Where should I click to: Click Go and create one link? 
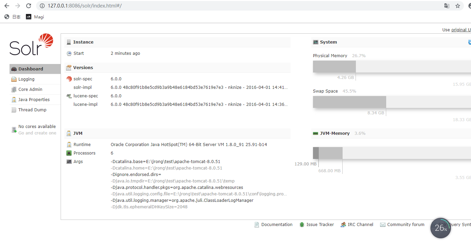tap(37, 133)
